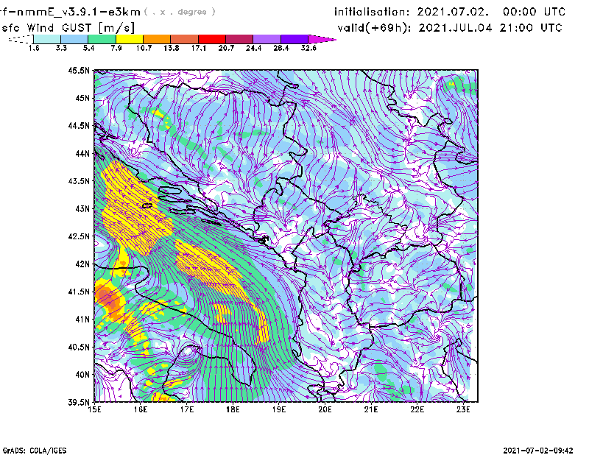The width and height of the screenshot is (589, 455).
Task: Click the 17.1 colorbar value label
Action: 198,48
